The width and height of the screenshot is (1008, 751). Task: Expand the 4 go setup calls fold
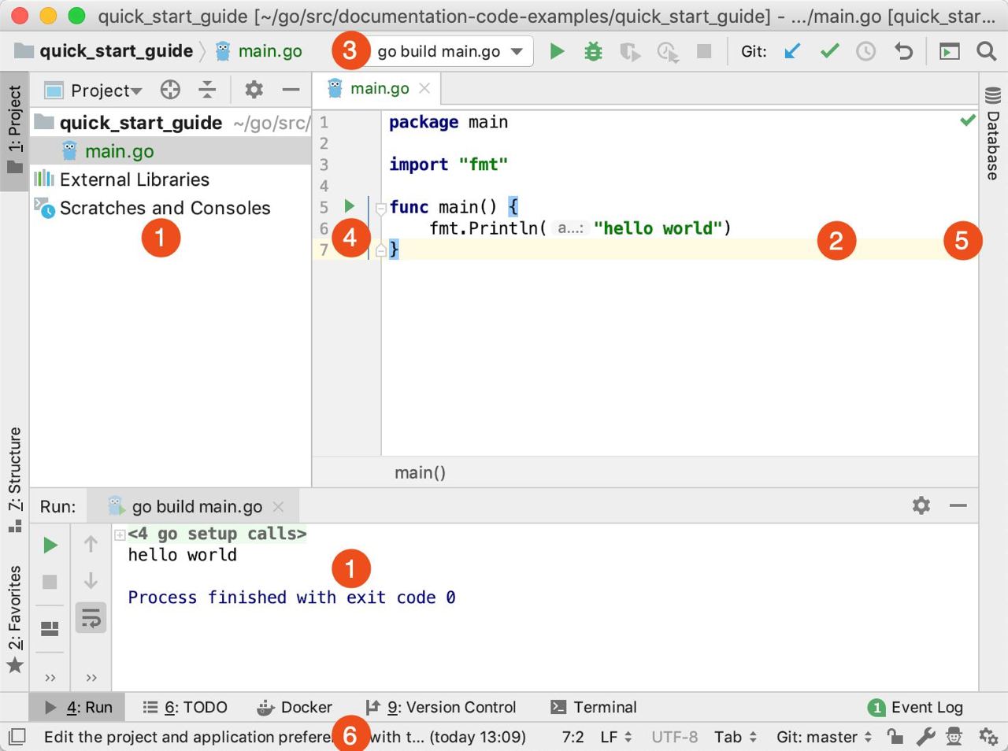coord(120,535)
